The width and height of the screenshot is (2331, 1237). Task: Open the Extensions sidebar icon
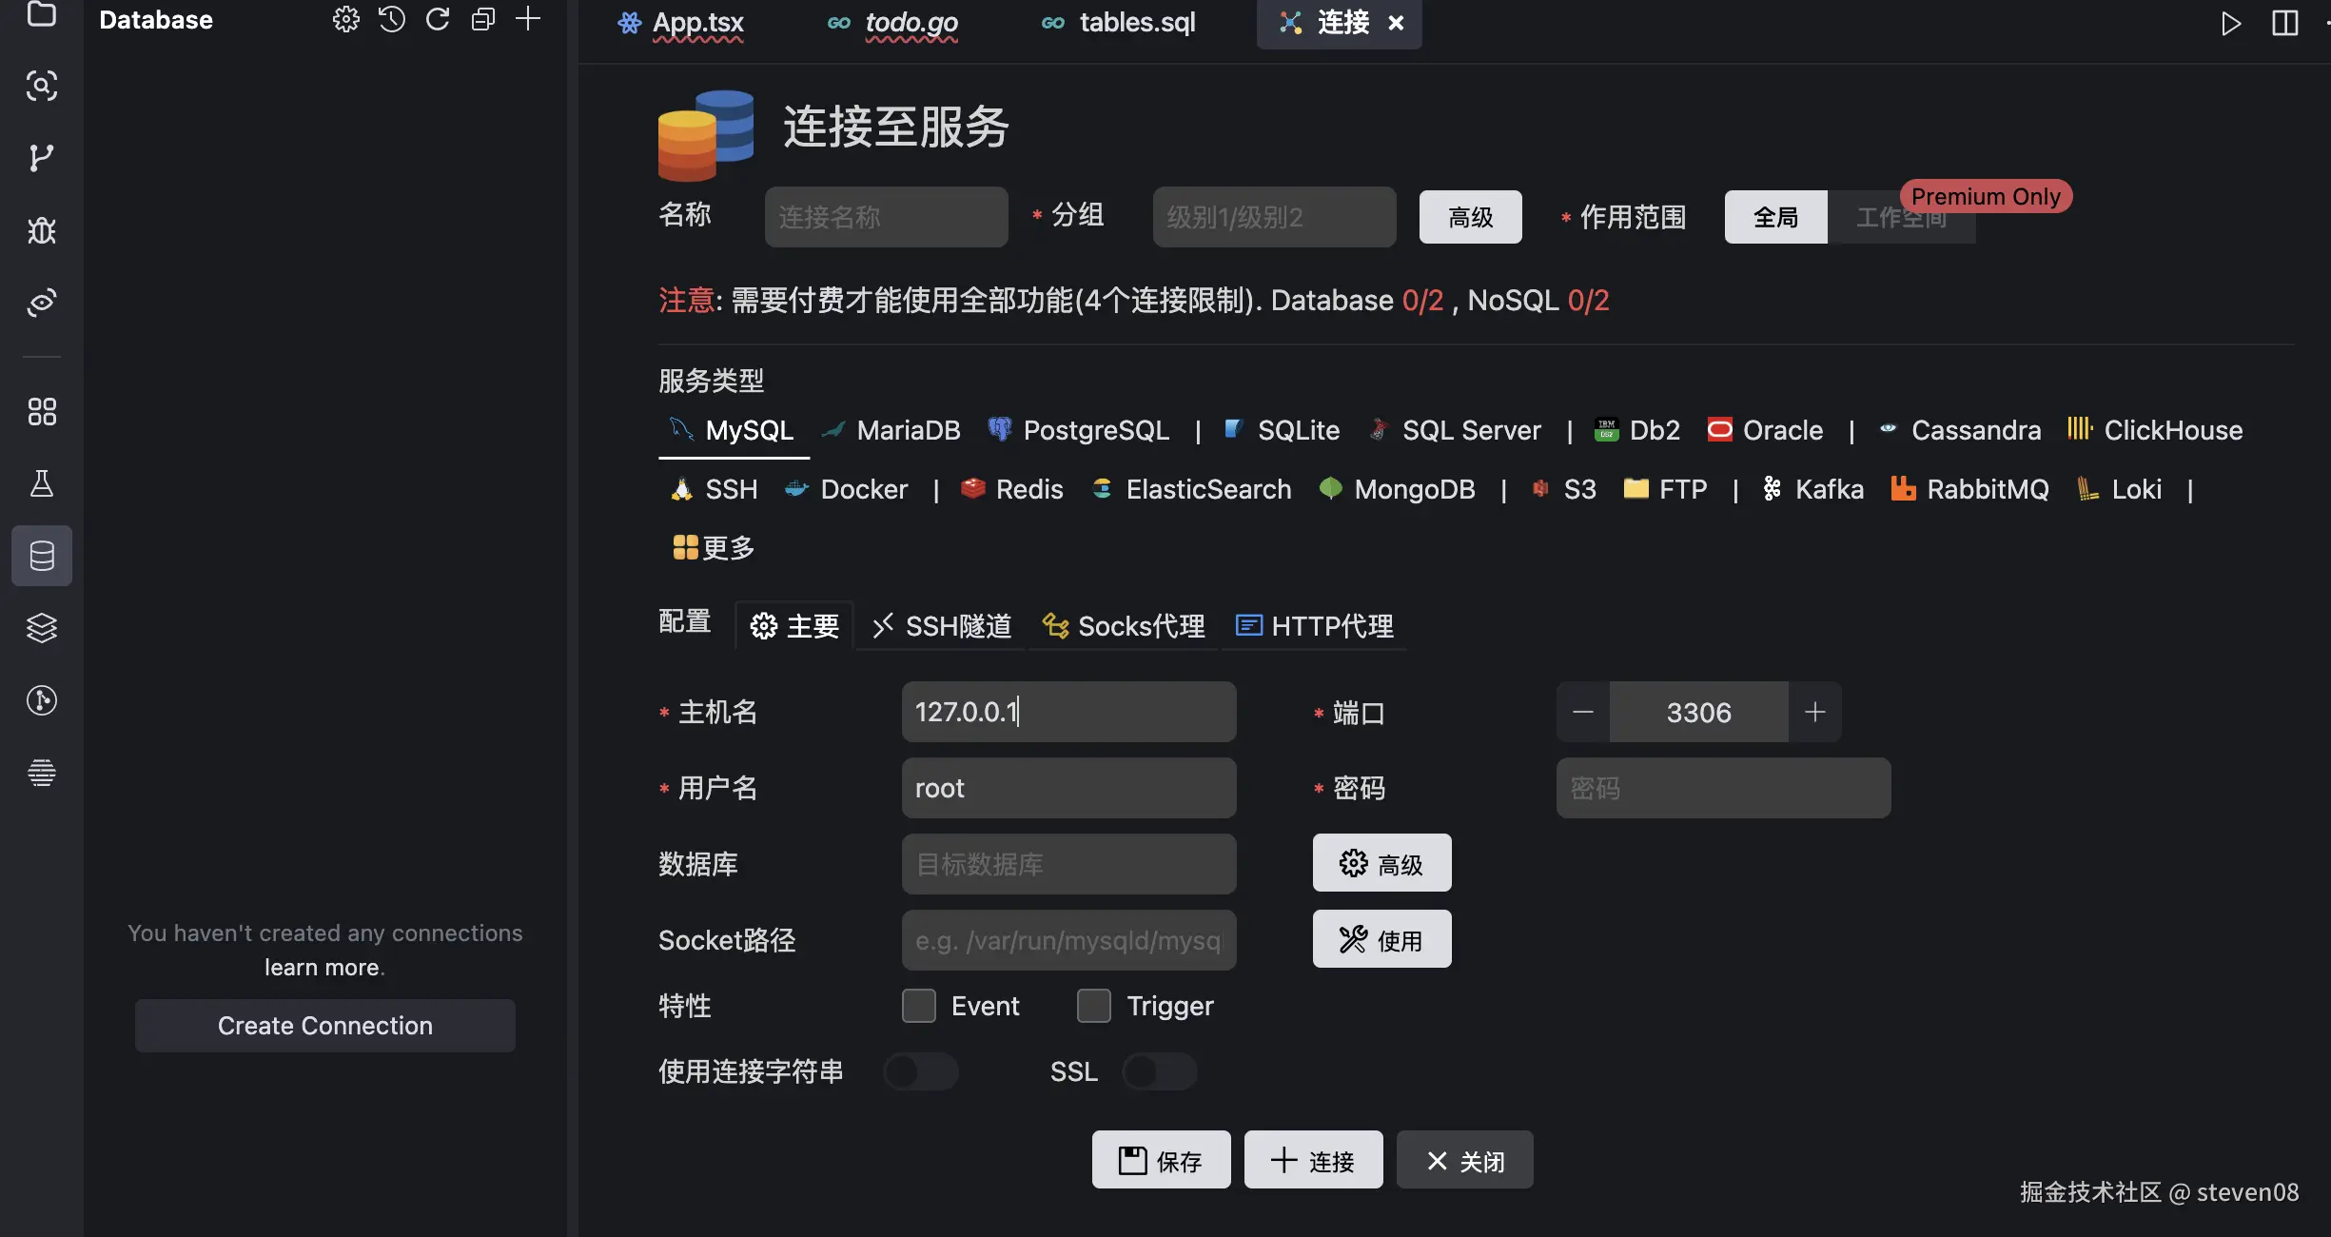tap(41, 412)
